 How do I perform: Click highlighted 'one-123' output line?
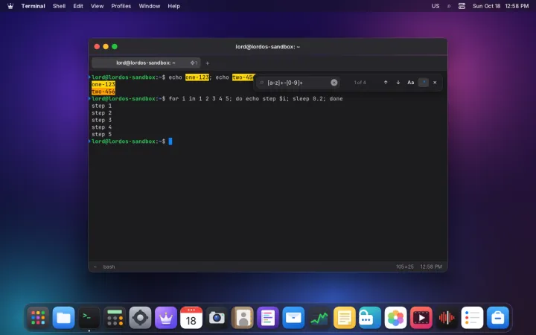[103, 84]
